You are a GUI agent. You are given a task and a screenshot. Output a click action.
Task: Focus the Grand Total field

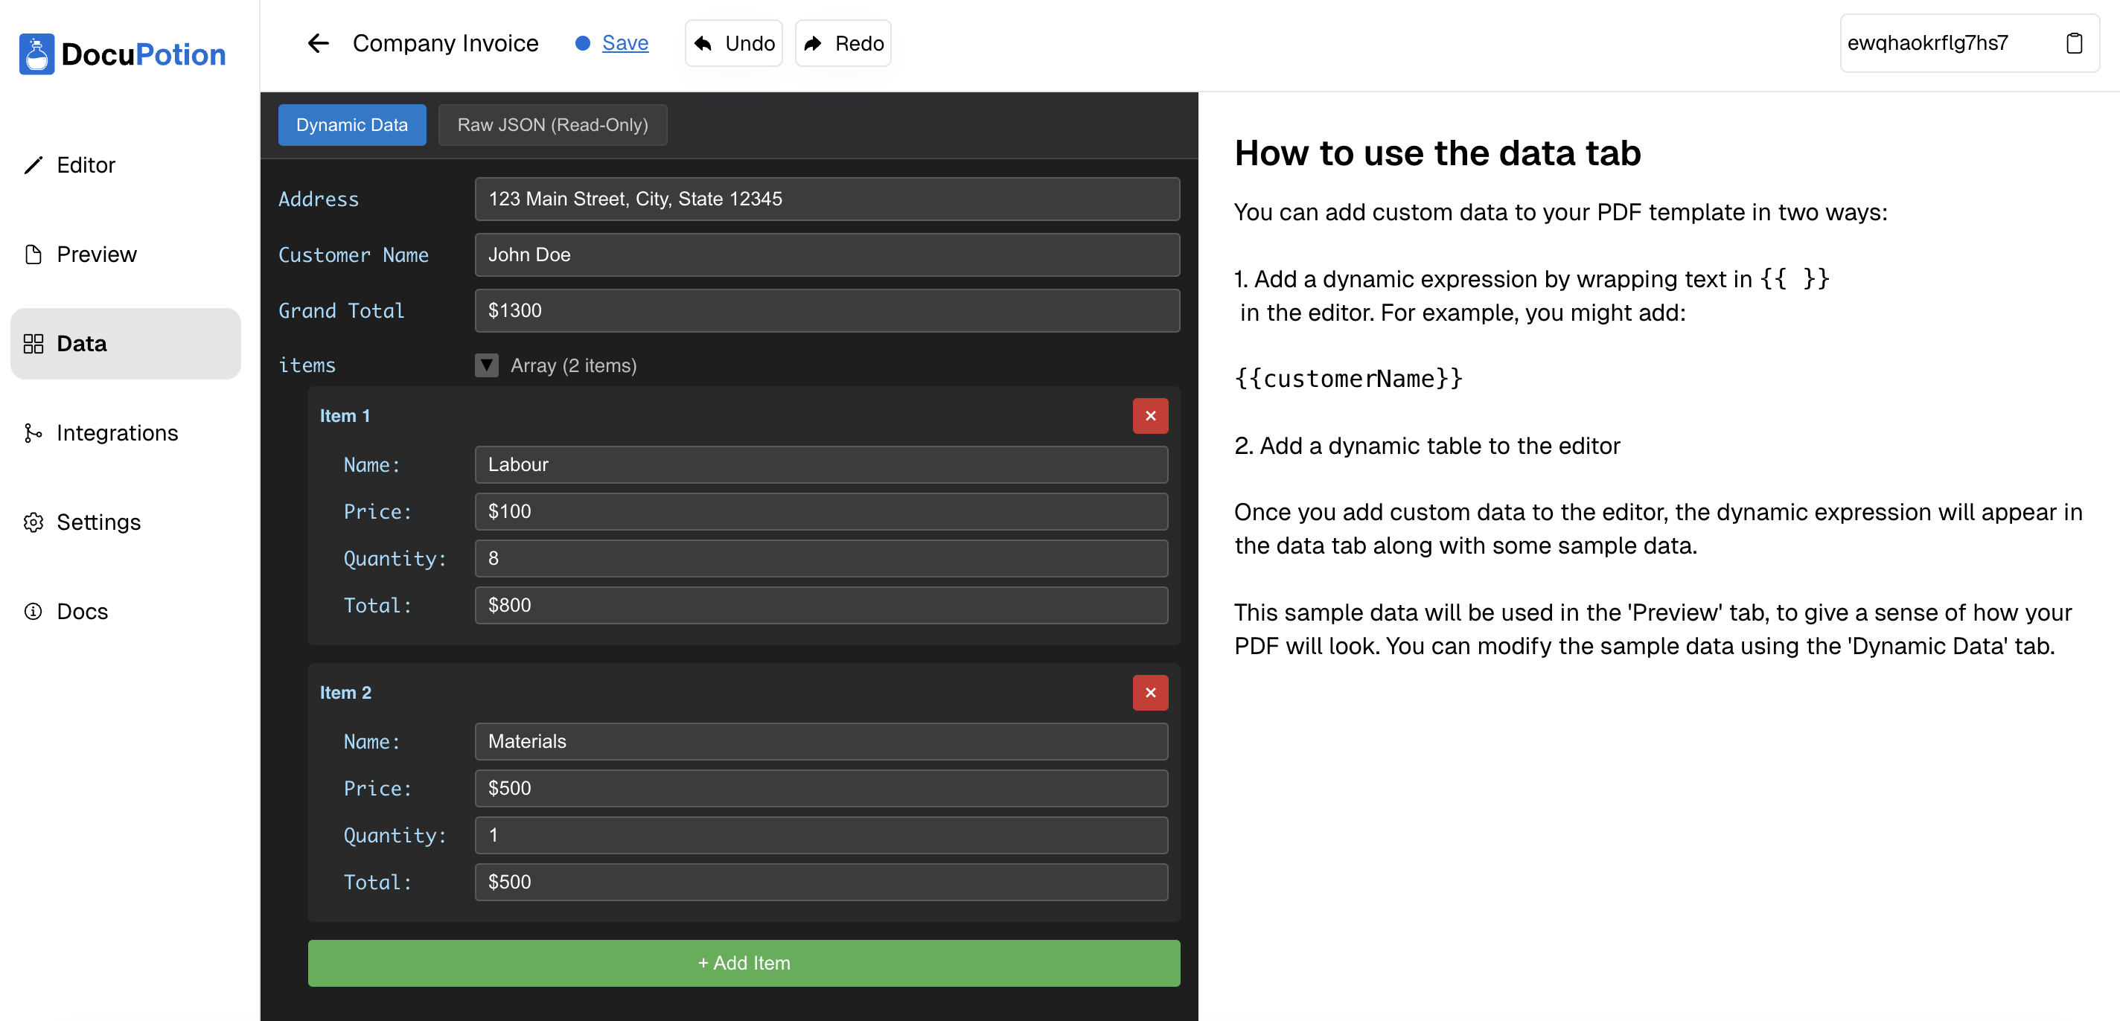[826, 311]
